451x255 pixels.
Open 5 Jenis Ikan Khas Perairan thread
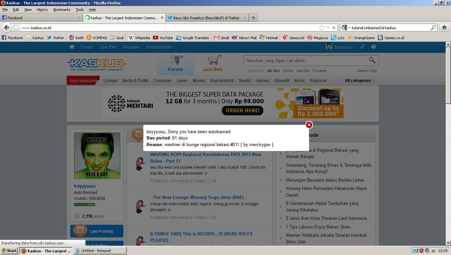(326, 218)
